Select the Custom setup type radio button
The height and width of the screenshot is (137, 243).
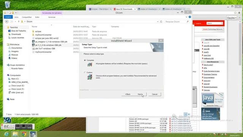tap(85, 73)
